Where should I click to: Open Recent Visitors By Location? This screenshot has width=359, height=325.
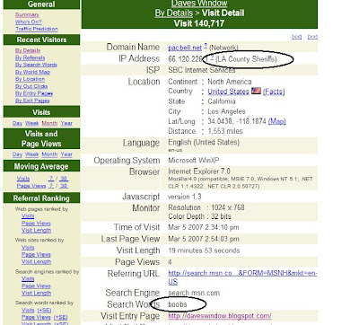point(30,79)
